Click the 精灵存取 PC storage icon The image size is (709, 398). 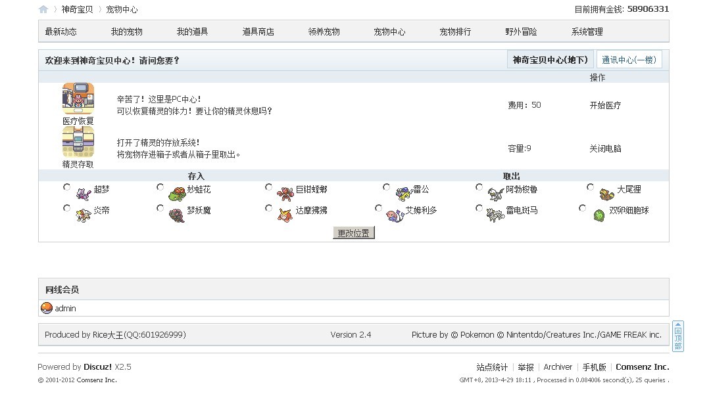tap(78, 142)
